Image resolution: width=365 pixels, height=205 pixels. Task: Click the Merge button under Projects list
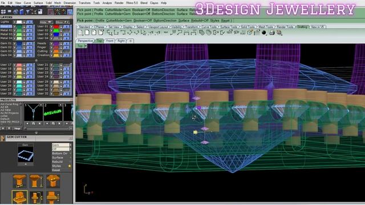[18, 128]
